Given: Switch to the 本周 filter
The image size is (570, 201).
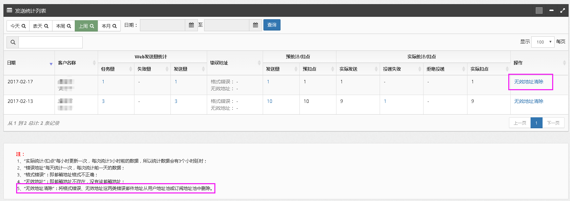Looking at the screenshot, I should tap(63, 26).
